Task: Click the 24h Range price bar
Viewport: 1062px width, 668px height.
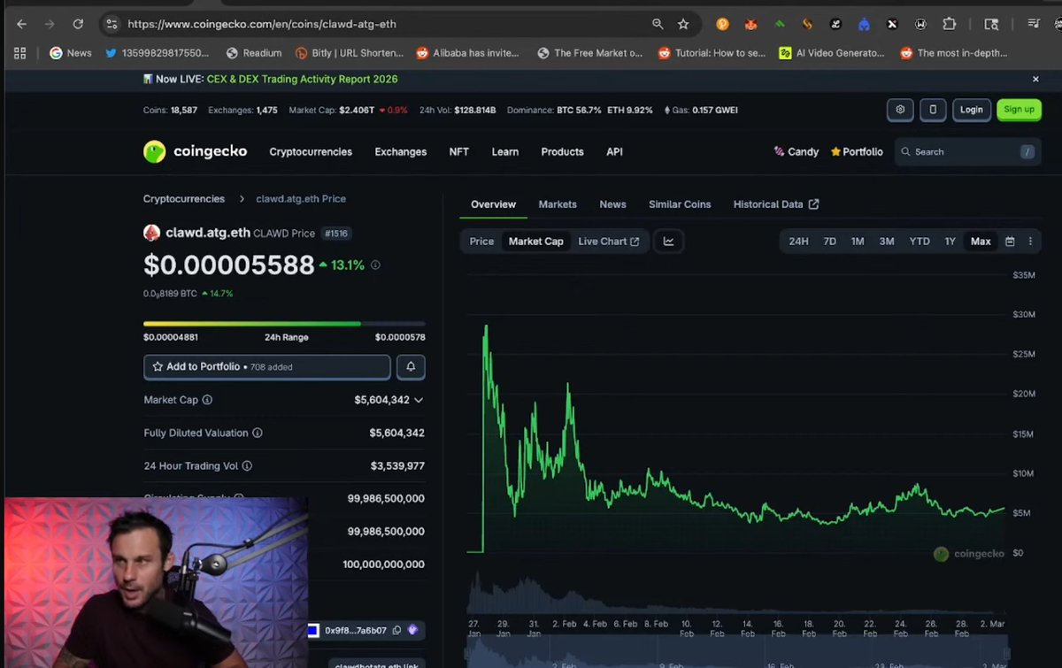Action: [x=284, y=324]
